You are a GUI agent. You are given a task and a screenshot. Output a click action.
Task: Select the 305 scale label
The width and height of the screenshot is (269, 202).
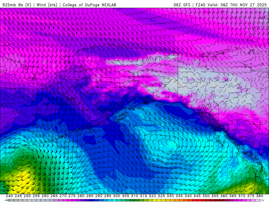pyautogui.click(x=125, y=196)
